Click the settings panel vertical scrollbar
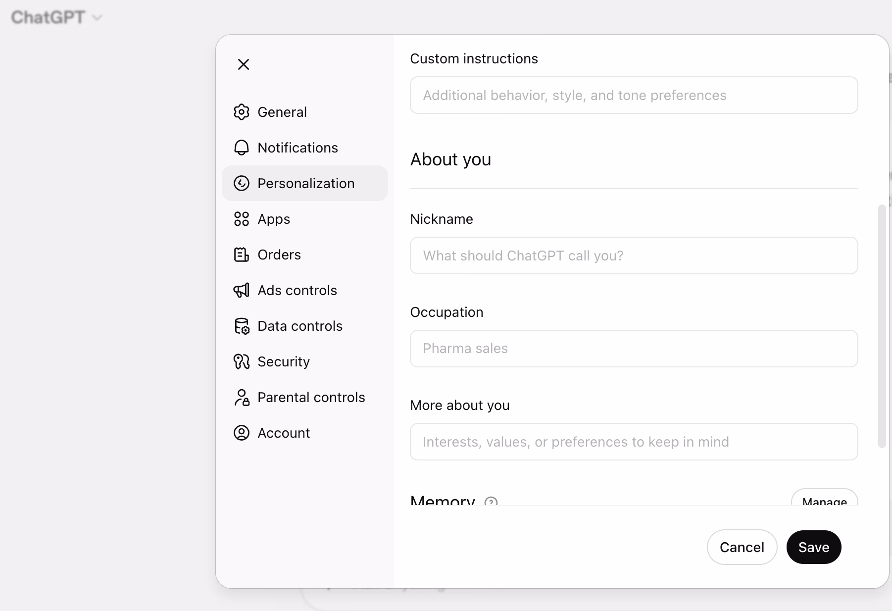 (882, 326)
